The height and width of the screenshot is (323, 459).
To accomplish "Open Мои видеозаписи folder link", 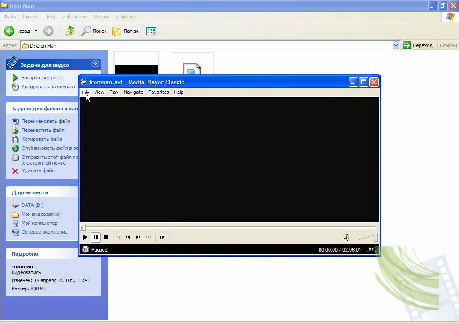I will click(x=41, y=214).
